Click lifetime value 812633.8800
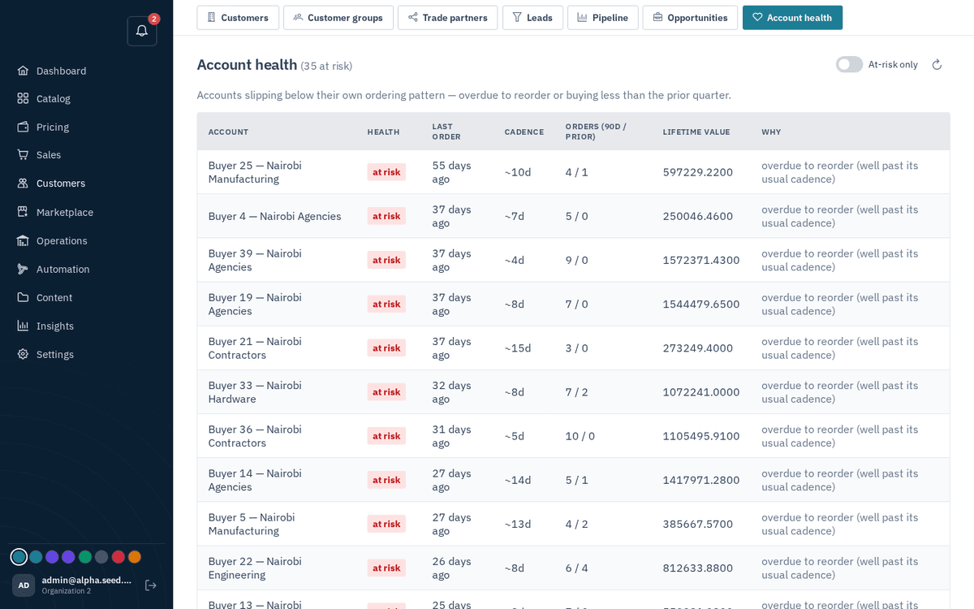The height and width of the screenshot is (609, 974). click(698, 568)
